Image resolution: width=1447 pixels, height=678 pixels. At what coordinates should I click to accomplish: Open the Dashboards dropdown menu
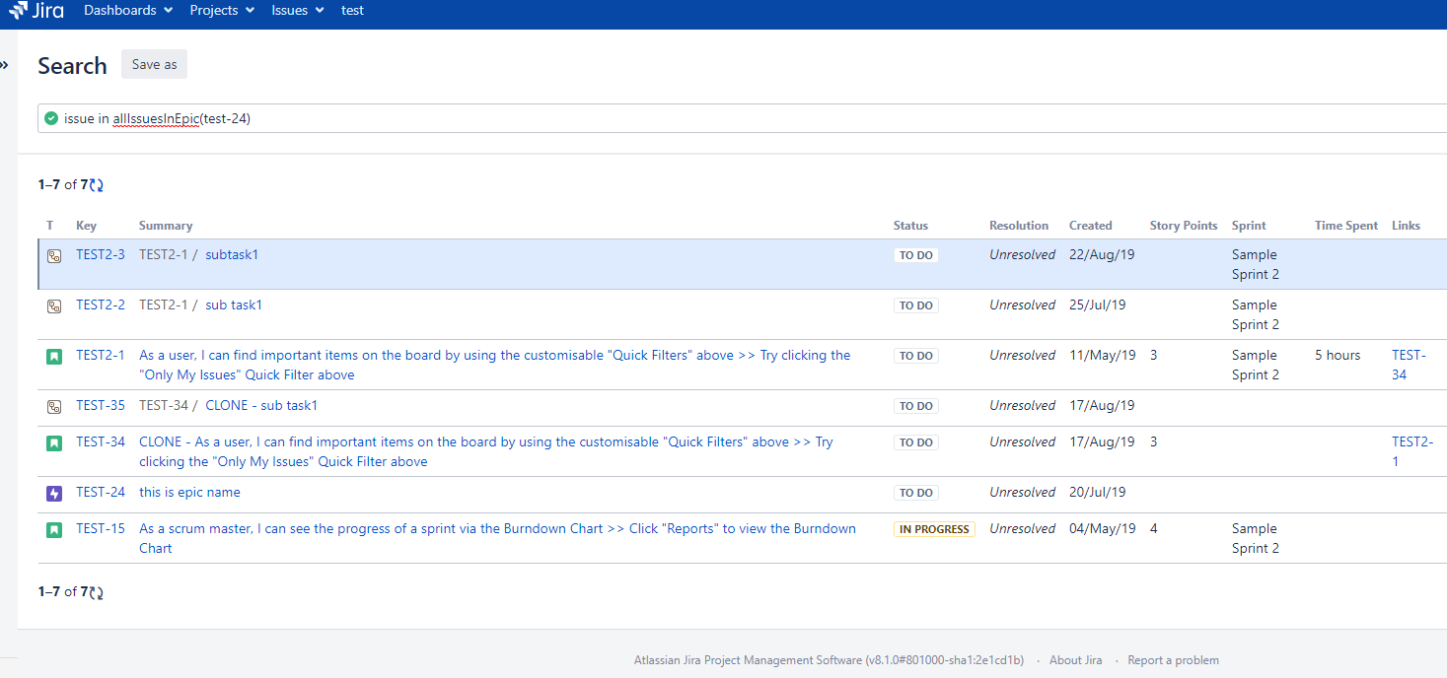pyautogui.click(x=128, y=10)
